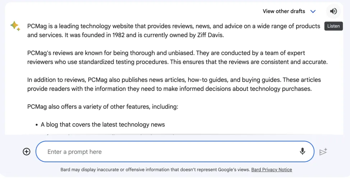Click the paragraph about PCMag's reviews

click(x=177, y=57)
